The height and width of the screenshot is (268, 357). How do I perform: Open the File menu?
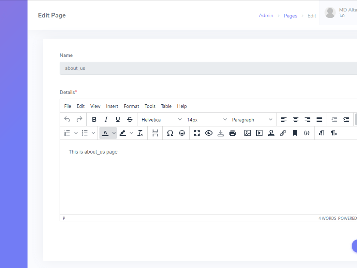click(x=67, y=106)
